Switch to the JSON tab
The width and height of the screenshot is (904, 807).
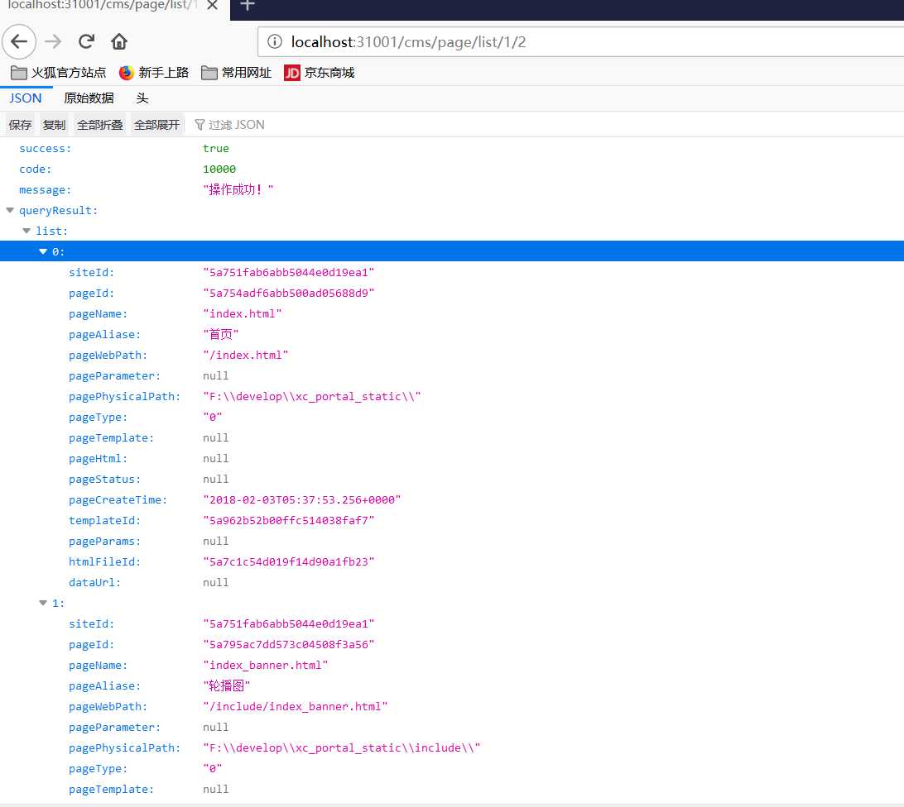click(26, 98)
